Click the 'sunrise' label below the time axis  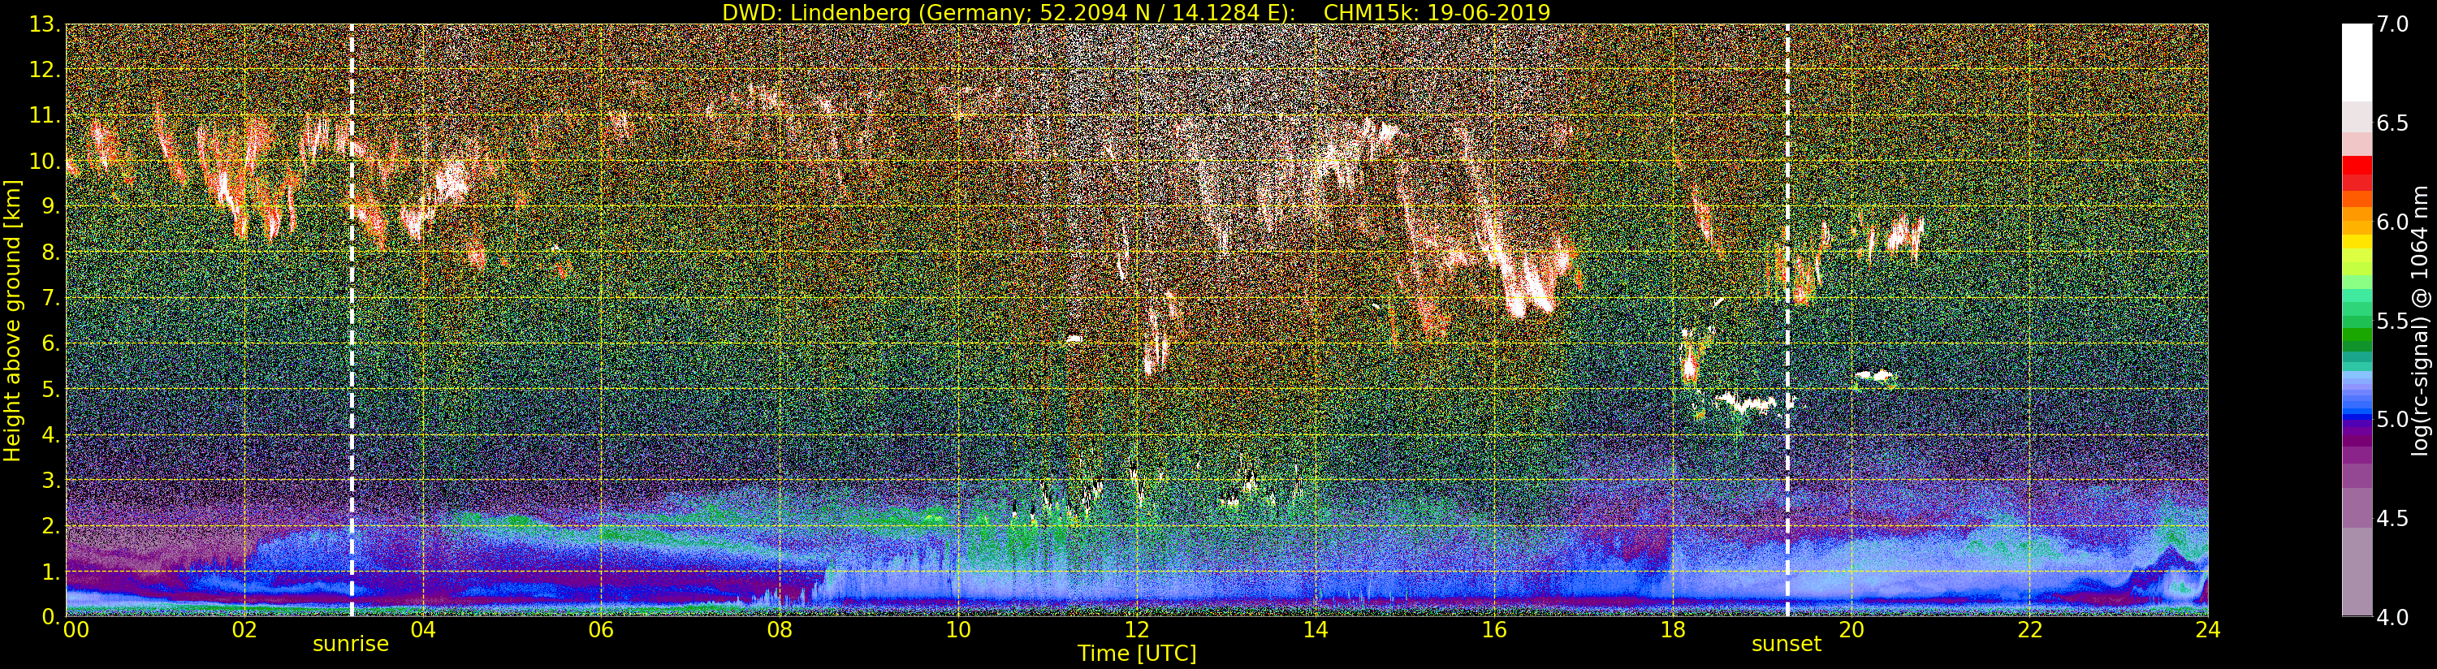[x=351, y=644]
